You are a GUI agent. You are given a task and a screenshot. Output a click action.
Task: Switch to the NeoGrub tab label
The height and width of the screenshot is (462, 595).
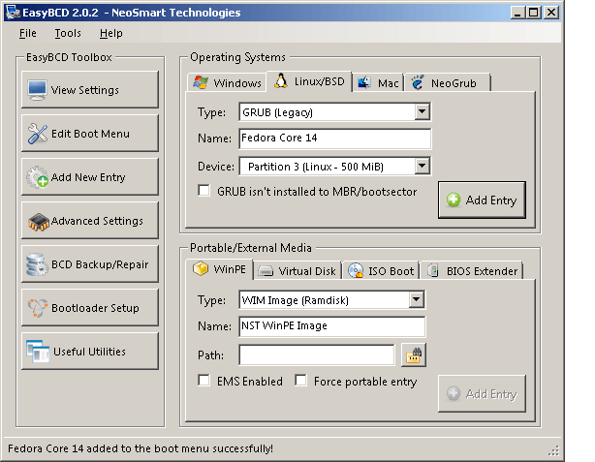pos(454,83)
